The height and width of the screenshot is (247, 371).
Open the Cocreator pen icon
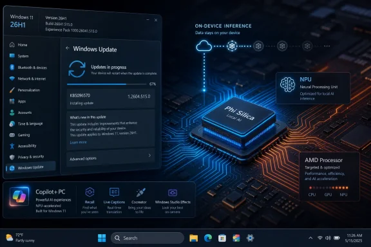coord(141,192)
